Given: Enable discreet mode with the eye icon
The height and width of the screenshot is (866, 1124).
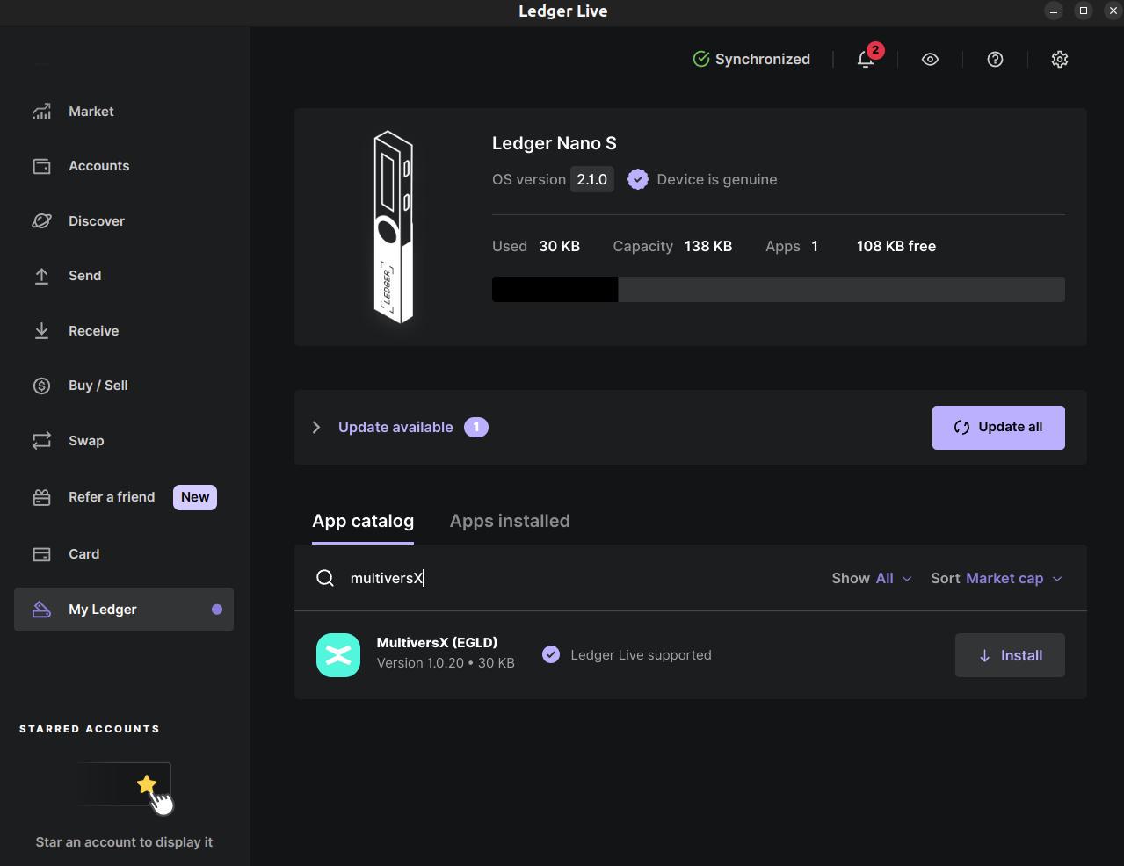Looking at the screenshot, I should point(930,59).
